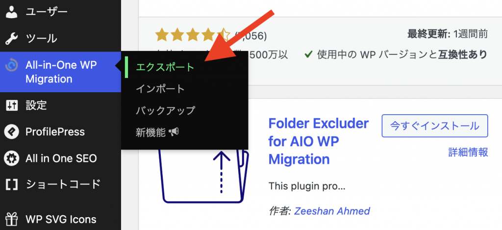Screen dimensions: 502x230
Task: Click the Folder Excluder plugin thumbnail image
Action: pyautogui.click(x=202, y=176)
